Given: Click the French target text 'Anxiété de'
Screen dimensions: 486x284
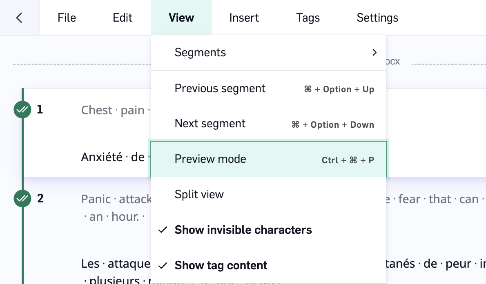Looking at the screenshot, I should 113,157.
